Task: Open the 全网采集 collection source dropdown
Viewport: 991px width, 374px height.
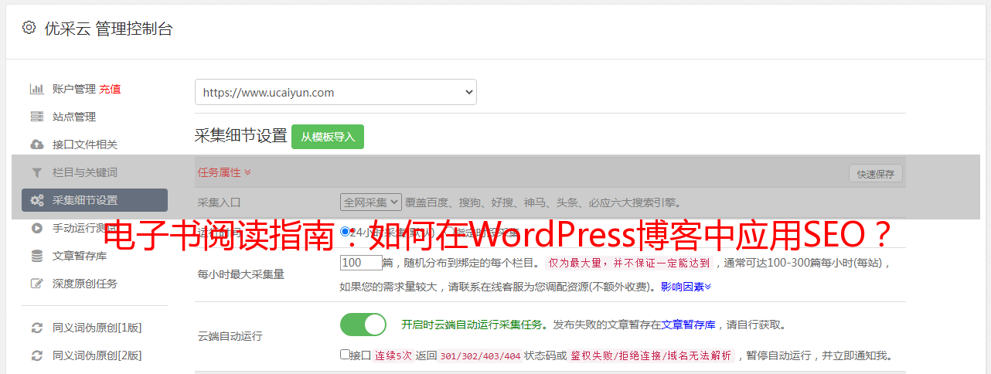Action: (371, 202)
